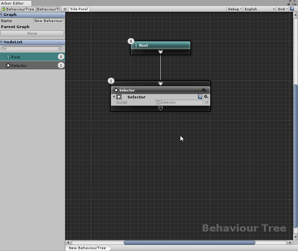Collapse the Selector behaviour foldout
This screenshot has width=298, height=251.
(114, 97)
